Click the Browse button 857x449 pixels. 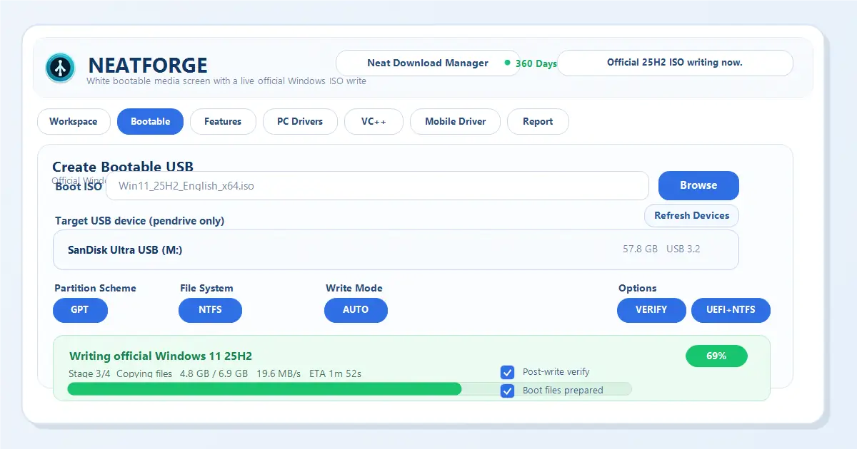pyautogui.click(x=698, y=185)
